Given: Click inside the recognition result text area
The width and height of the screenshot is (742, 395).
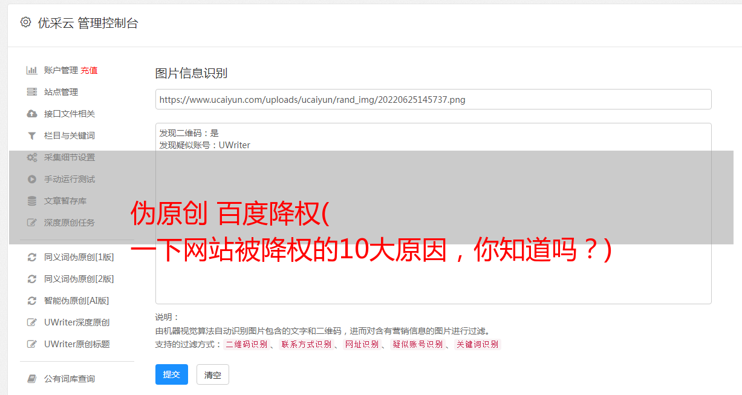Looking at the screenshot, I should coord(433,214).
